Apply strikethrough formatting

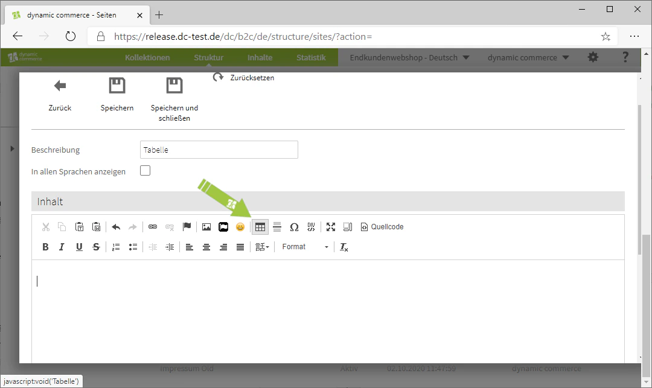point(96,247)
